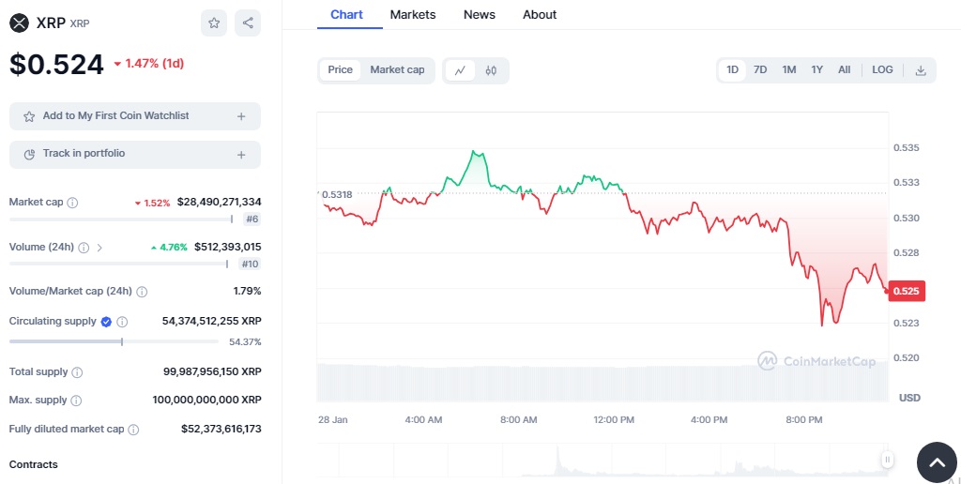Open the Chart tab
The image size is (961, 484).
pos(347,15)
